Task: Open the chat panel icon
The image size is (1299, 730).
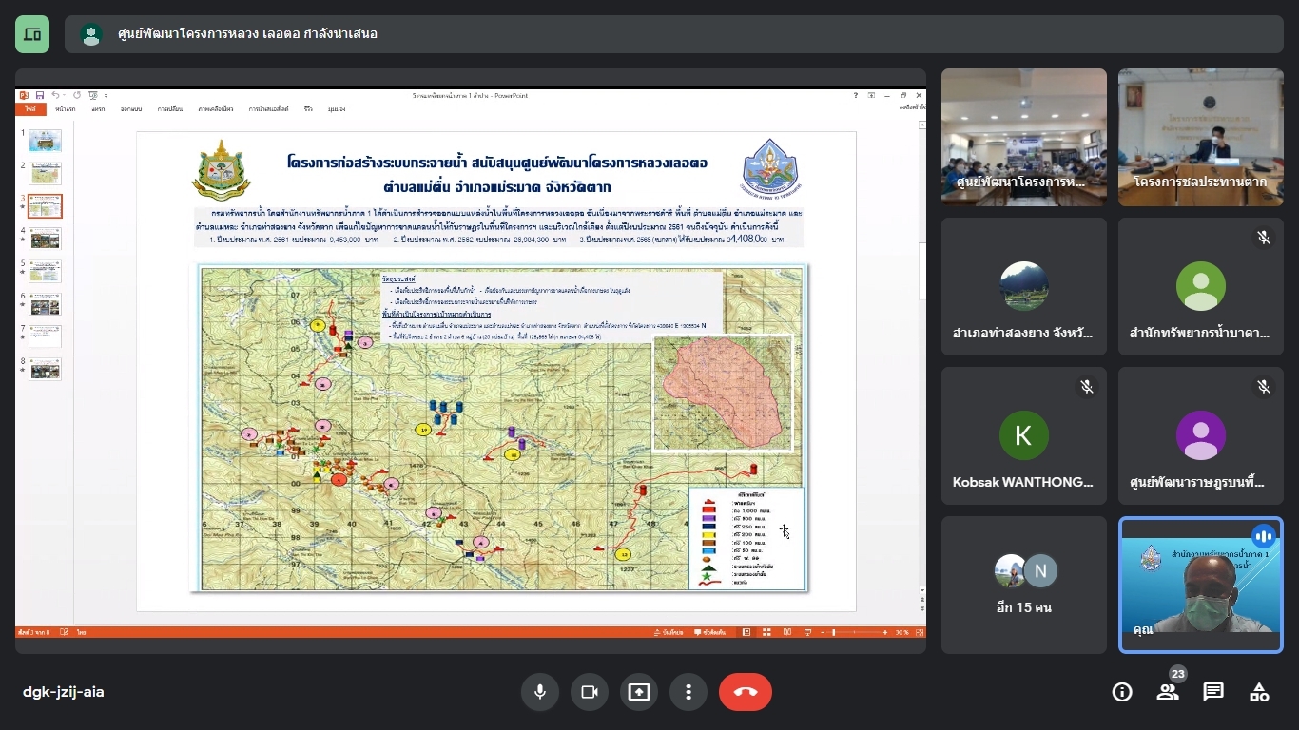Action: click(1213, 692)
